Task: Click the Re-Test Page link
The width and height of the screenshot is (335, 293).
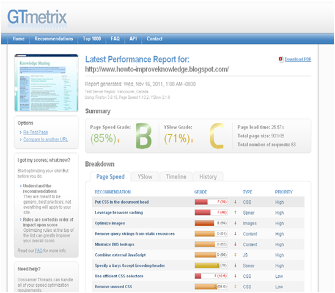Action: click(35, 132)
